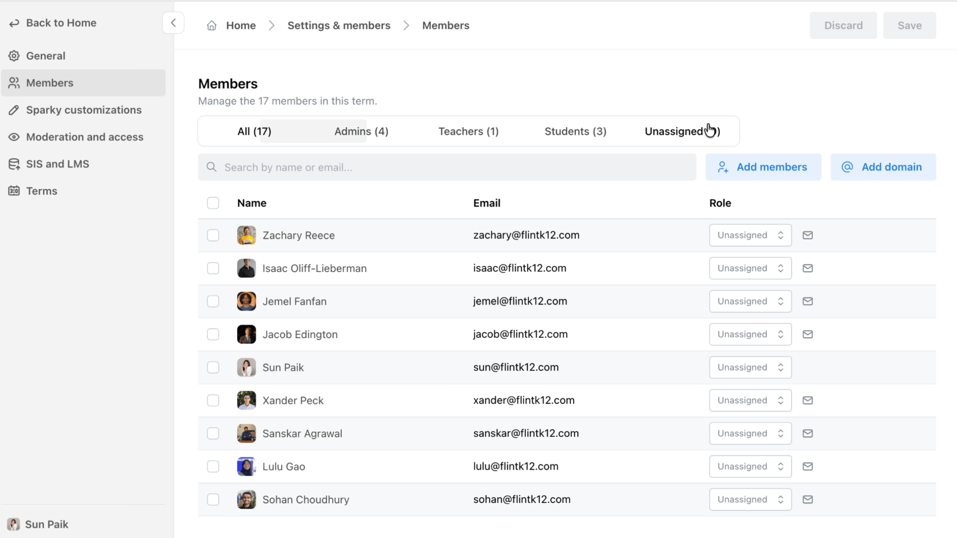The image size is (957, 538).
Task: Change role dropdown for Jemel Fanfan
Action: pyautogui.click(x=750, y=301)
